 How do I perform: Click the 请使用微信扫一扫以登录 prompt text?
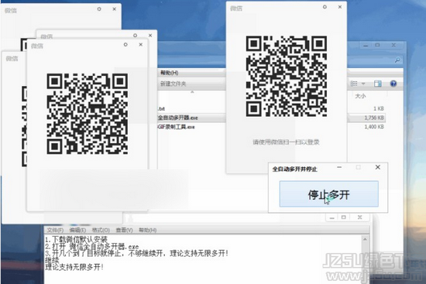click(x=286, y=142)
